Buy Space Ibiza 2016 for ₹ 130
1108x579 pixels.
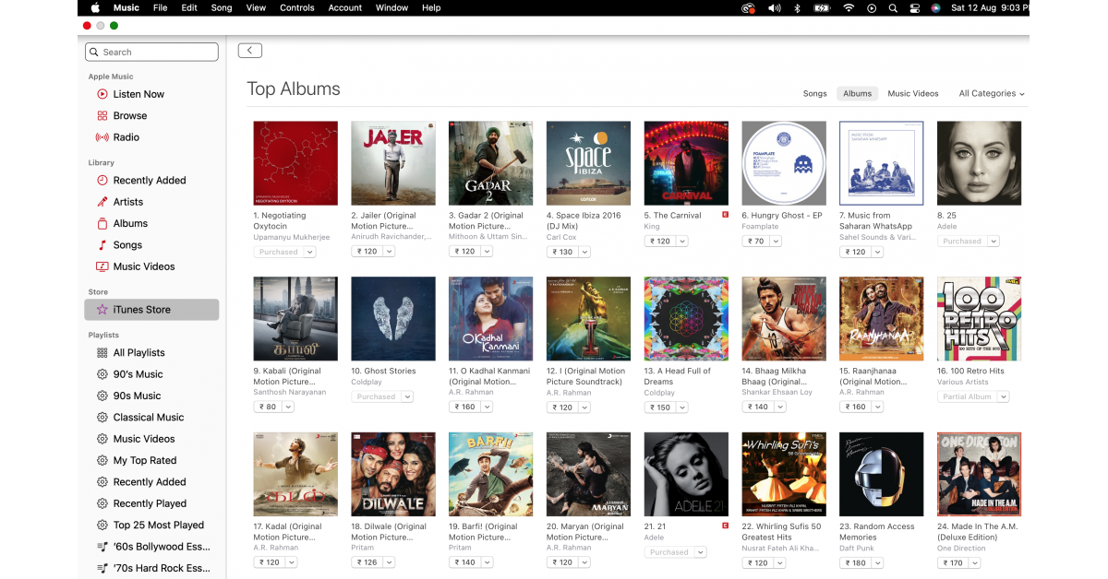[562, 252]
